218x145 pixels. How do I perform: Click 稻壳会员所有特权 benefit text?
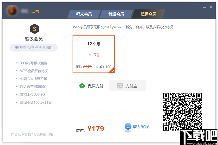34,78
